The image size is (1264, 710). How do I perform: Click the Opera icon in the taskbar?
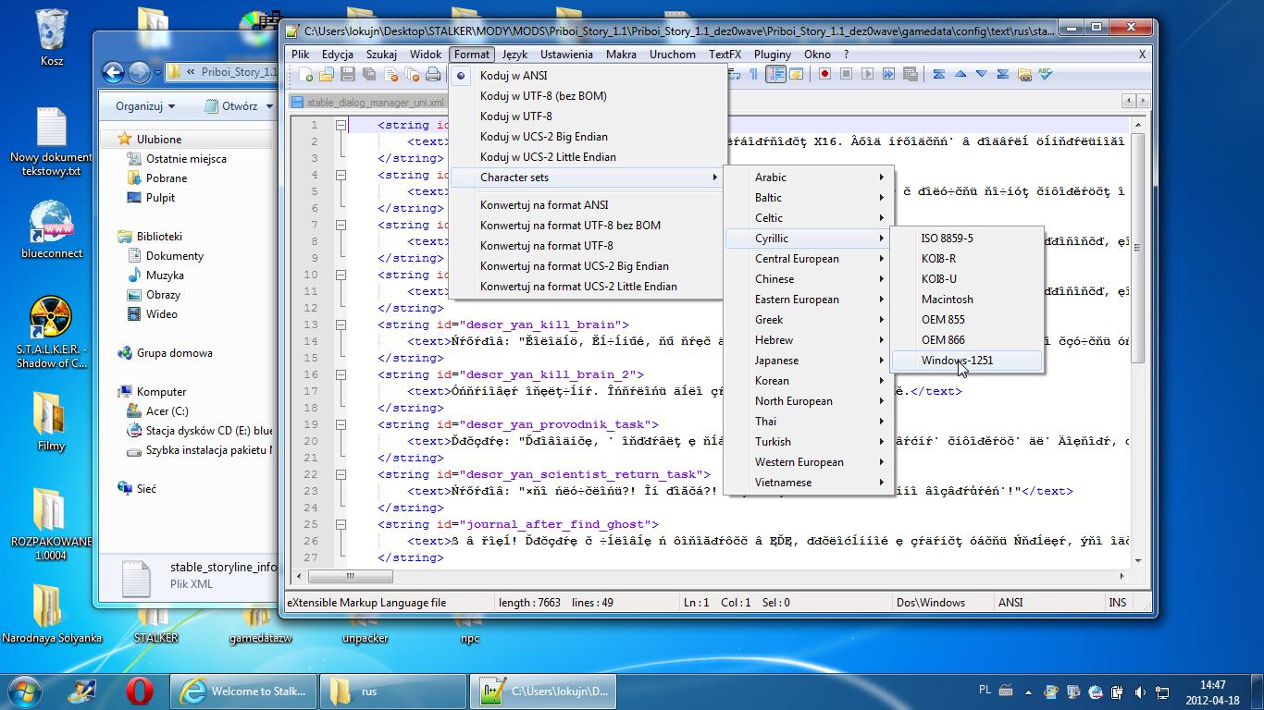pos(140,691)
